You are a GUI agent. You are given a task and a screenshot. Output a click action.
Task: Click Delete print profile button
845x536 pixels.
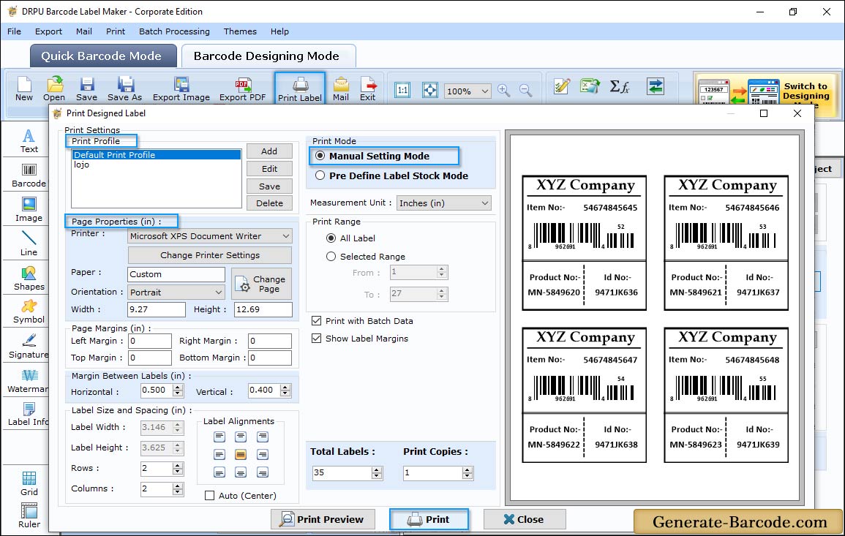click(269, 203)
